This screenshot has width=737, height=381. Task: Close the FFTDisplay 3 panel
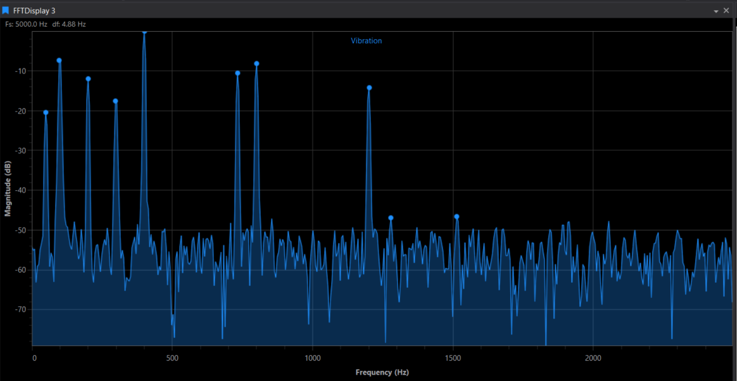pyautogui.click(x=727, y=10)
